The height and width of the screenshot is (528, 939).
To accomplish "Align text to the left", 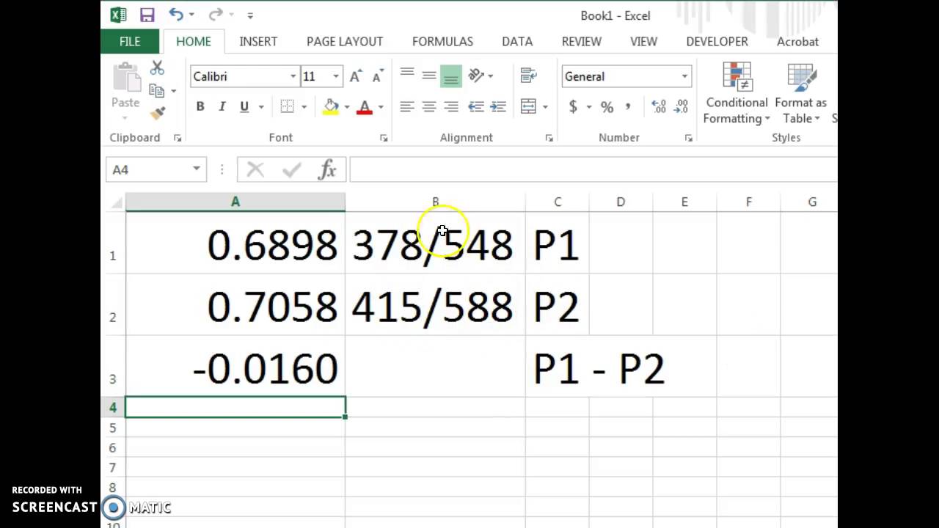I will pyautogui.click(x=407, y=107).
